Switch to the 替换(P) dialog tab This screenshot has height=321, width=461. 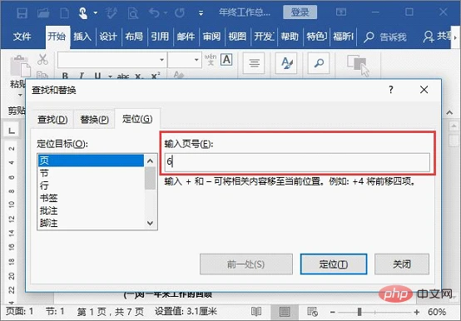pyautogui.click(x=94, y=120)
